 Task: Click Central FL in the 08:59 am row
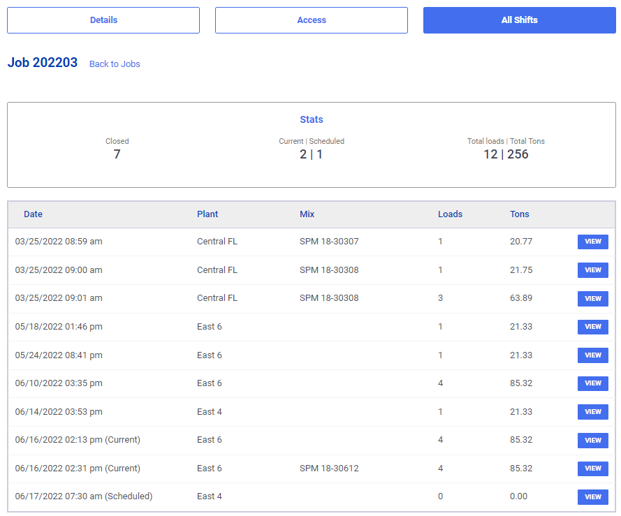pyautogui.click(x=217, y=242)
